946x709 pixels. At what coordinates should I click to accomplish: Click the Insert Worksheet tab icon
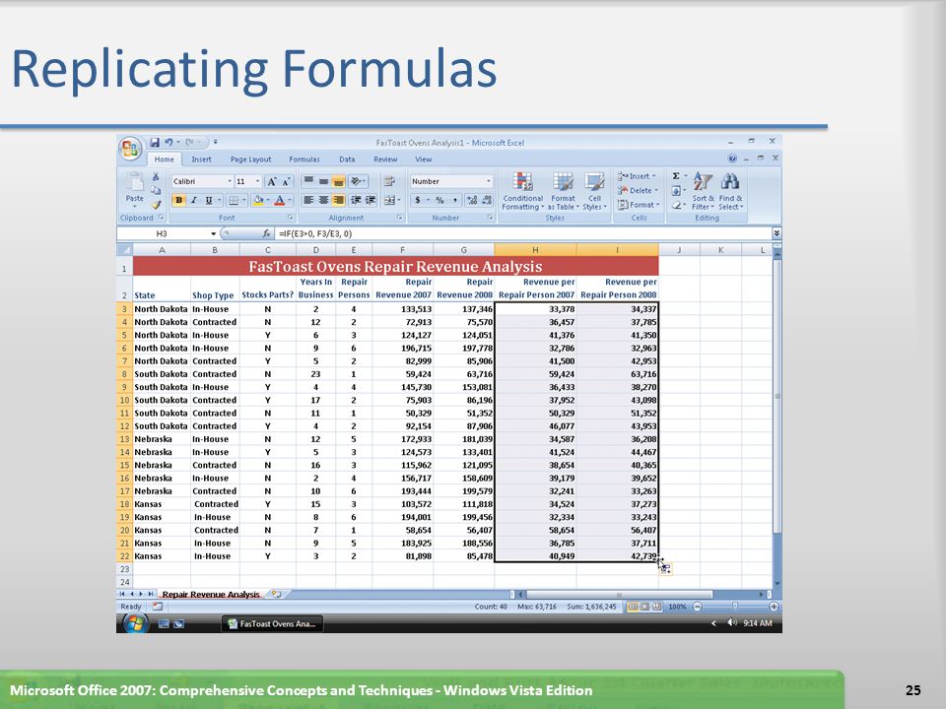pyautogui.click(x=276, y=595)
